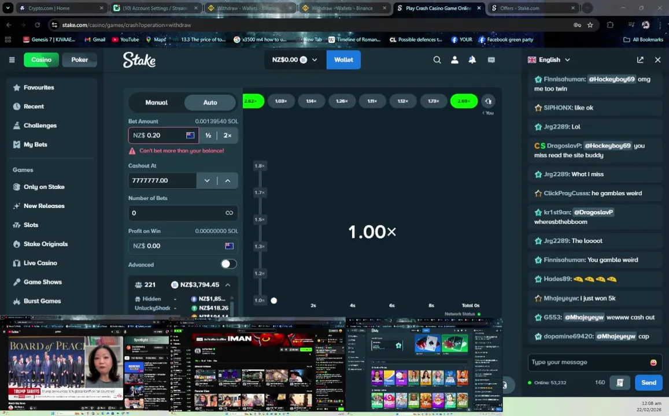The image size is (669, 416).
Task: Switch to the Account Settings Streamlabs tab
Action: [156, 8]
